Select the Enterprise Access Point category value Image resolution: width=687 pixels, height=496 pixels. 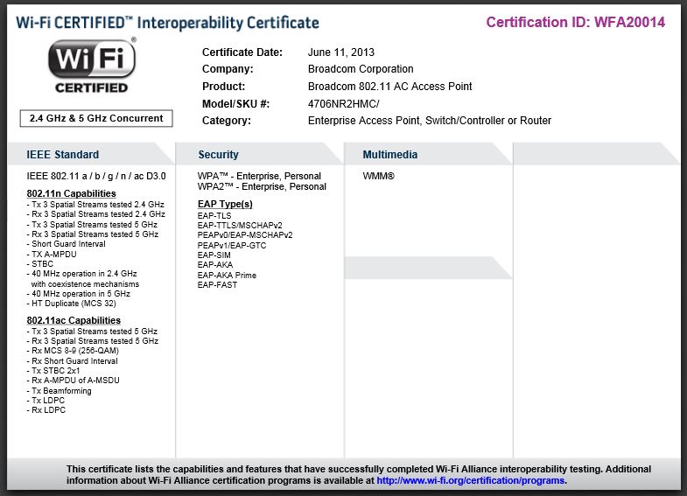click(430, 121)
